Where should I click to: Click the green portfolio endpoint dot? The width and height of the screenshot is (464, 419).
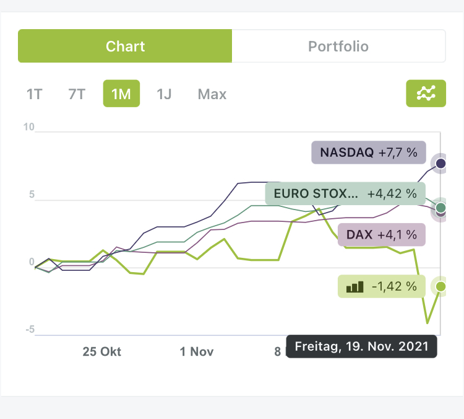click(440, 286)
